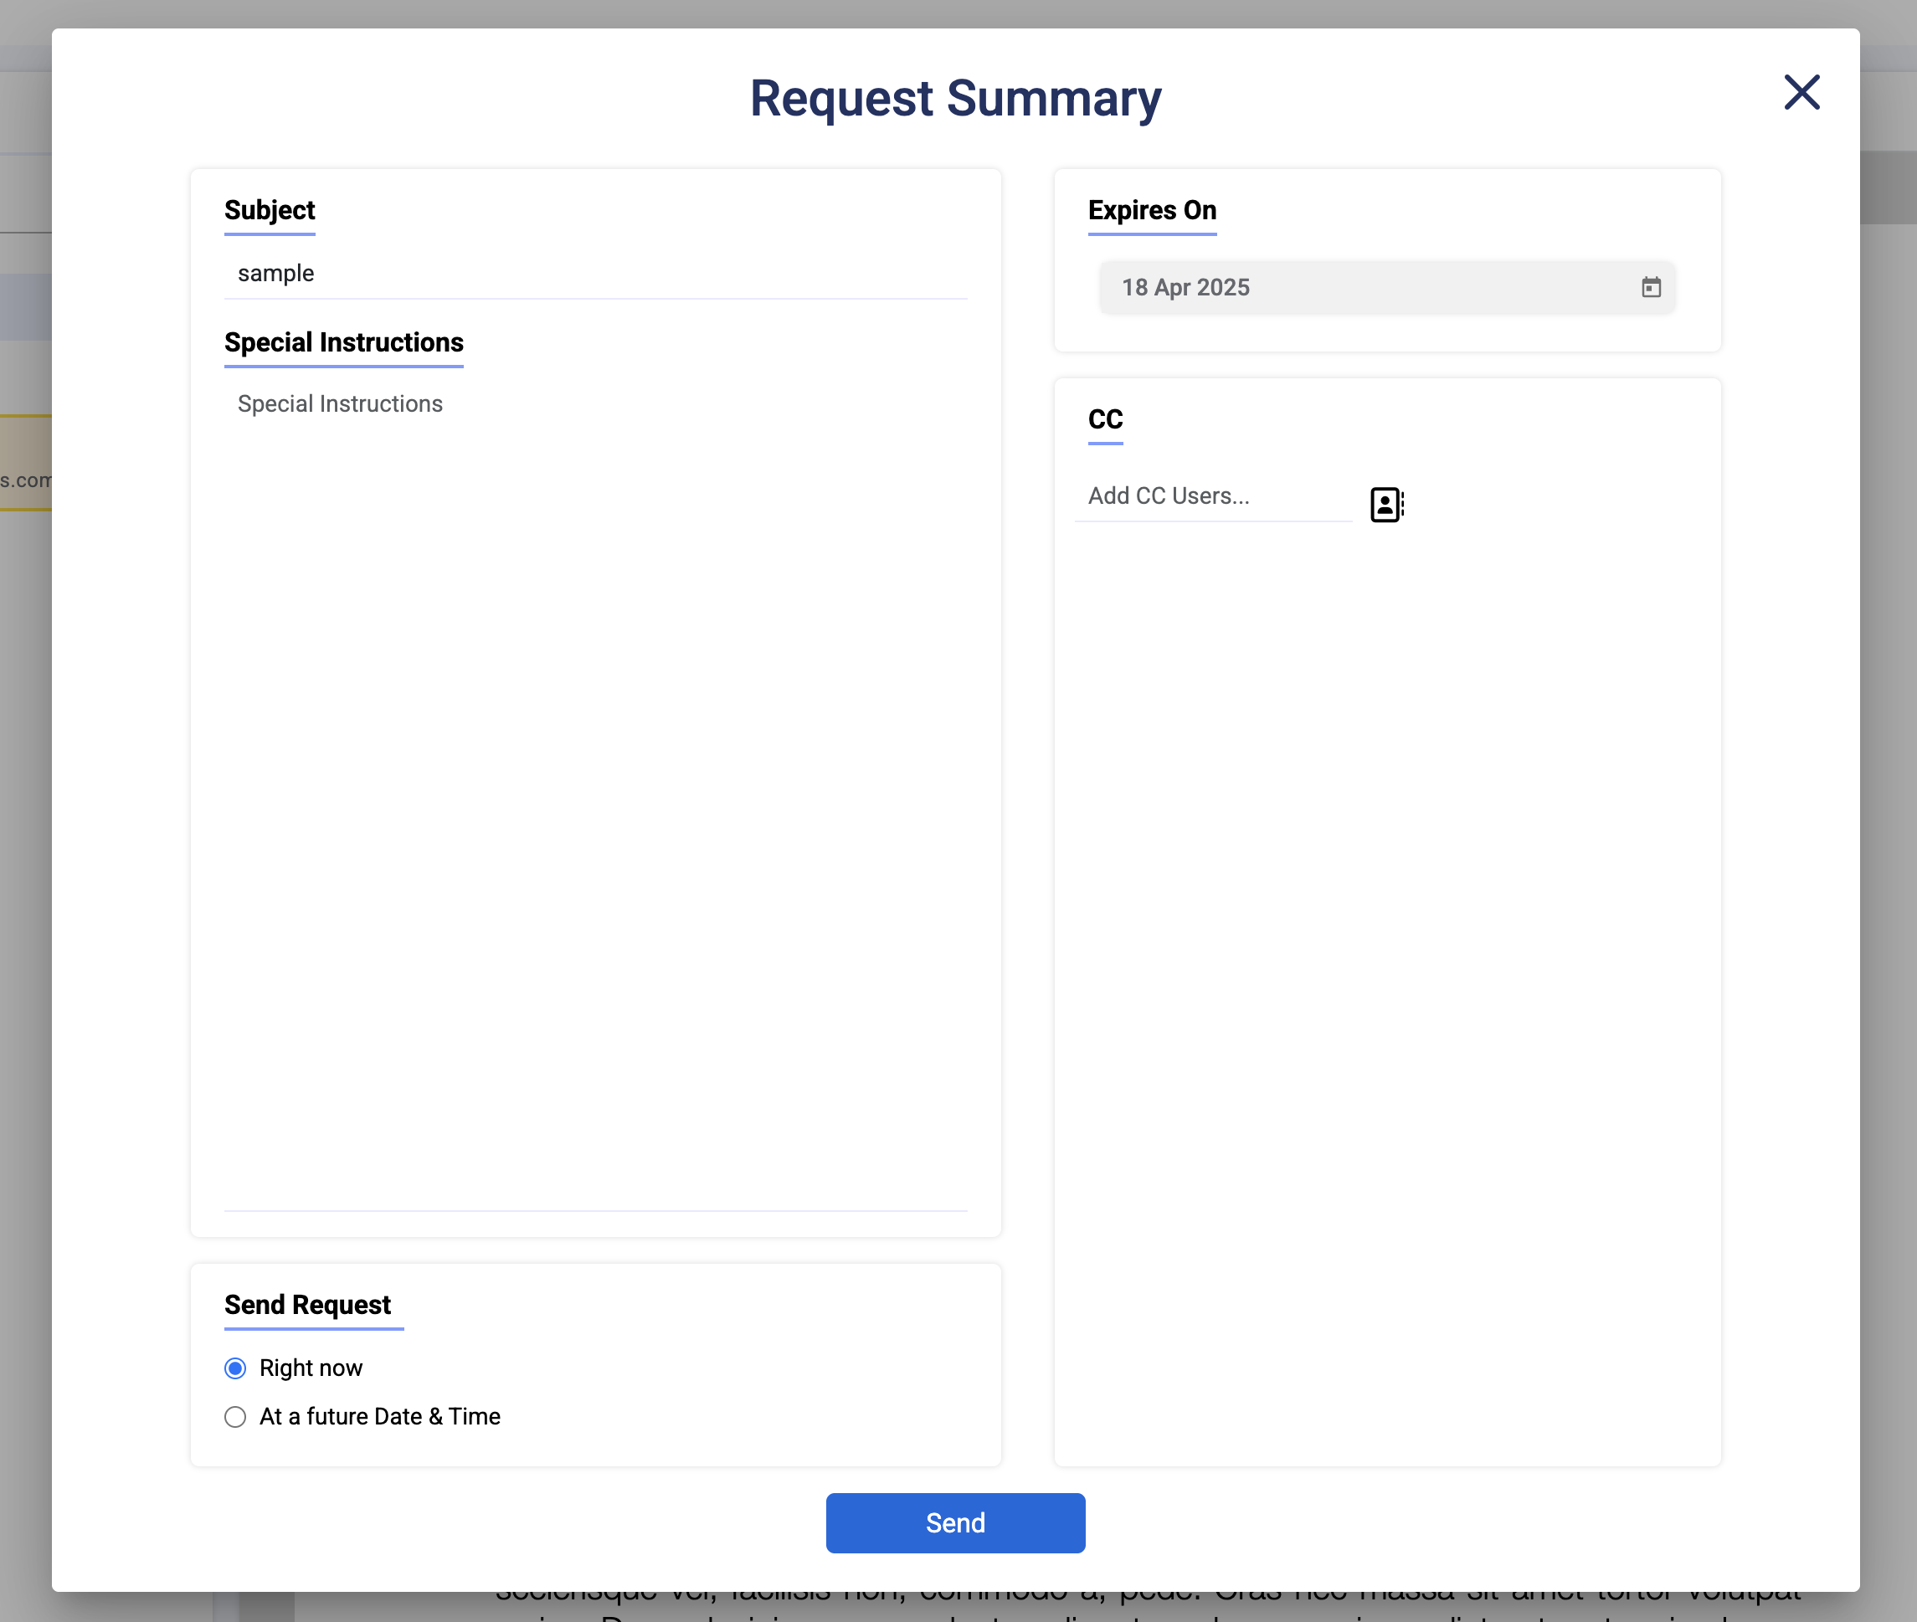Focus the Subject field containing sample

pyautogui.click(x=594, y=274)
